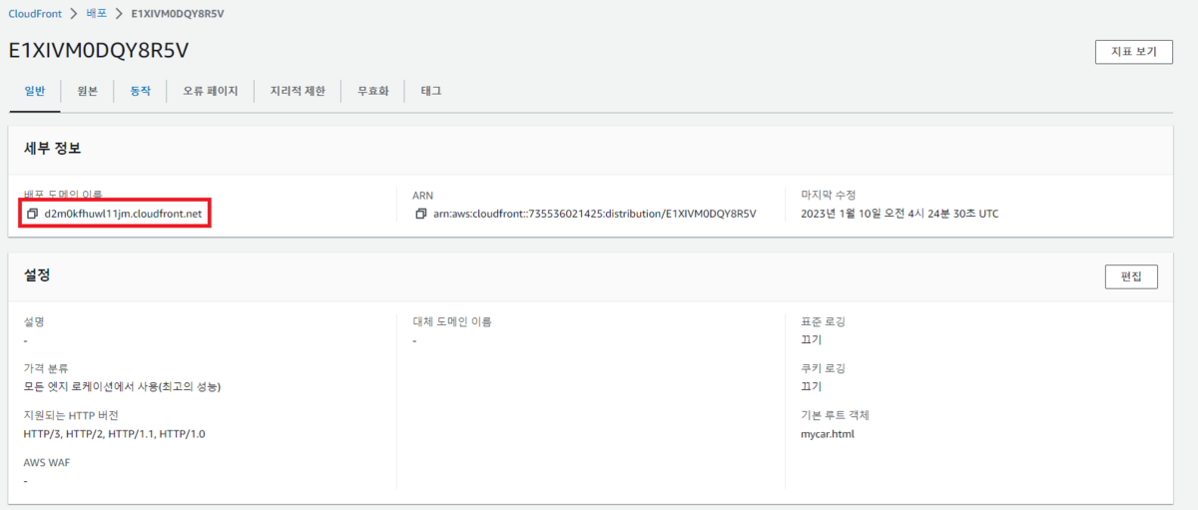Navigate to CloudFront breadcrumb link
This screenshot has width=1198, height=510.
[x=35, y=14]
